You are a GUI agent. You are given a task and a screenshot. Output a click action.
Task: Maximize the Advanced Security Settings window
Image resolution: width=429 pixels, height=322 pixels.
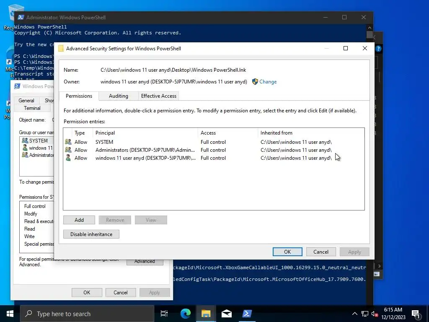click(346, 48)
